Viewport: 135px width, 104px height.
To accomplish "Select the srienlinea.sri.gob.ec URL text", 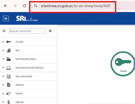I will pyautogui.click(x=76, y=6).
